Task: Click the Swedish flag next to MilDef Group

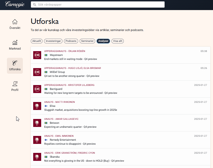Action: click(46, 72)
